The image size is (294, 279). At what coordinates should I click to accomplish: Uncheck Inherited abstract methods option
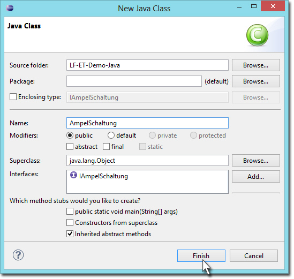(x=70, y=234)
